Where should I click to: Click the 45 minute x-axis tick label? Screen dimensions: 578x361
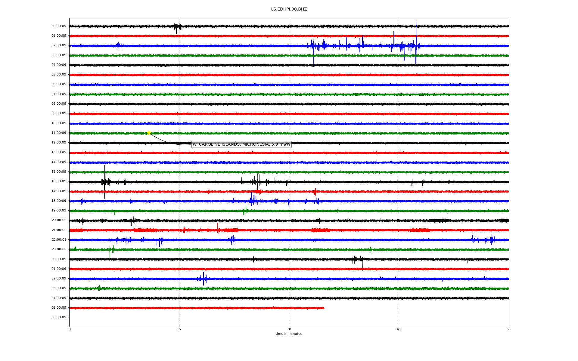pyautogui.click(x=399, y=329)
